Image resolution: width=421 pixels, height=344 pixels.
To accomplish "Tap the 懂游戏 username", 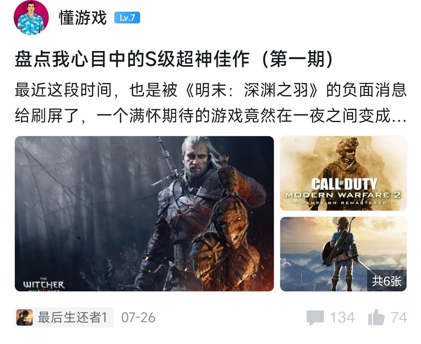I will click(83, 18).
